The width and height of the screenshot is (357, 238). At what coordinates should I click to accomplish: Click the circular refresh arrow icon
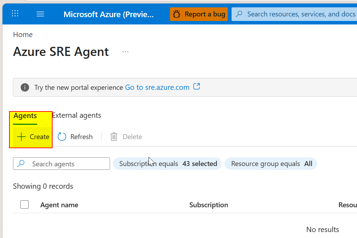62,137
